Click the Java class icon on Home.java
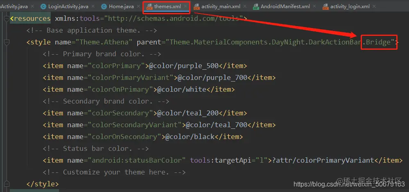 click(104, 7)
